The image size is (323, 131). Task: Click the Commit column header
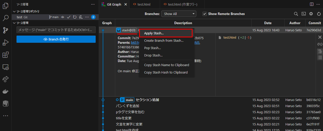click(315, 23)
